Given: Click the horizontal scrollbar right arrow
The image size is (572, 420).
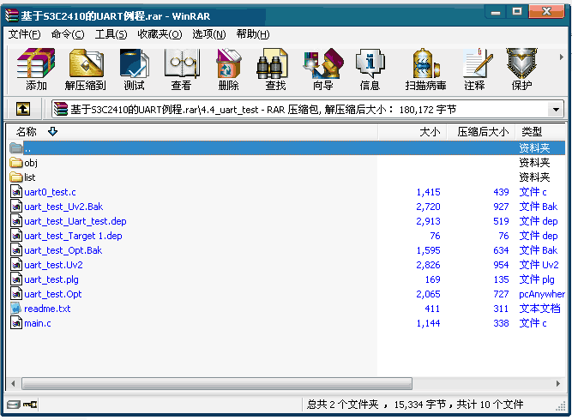Looking at the screenshot, I should click(558, 383).
